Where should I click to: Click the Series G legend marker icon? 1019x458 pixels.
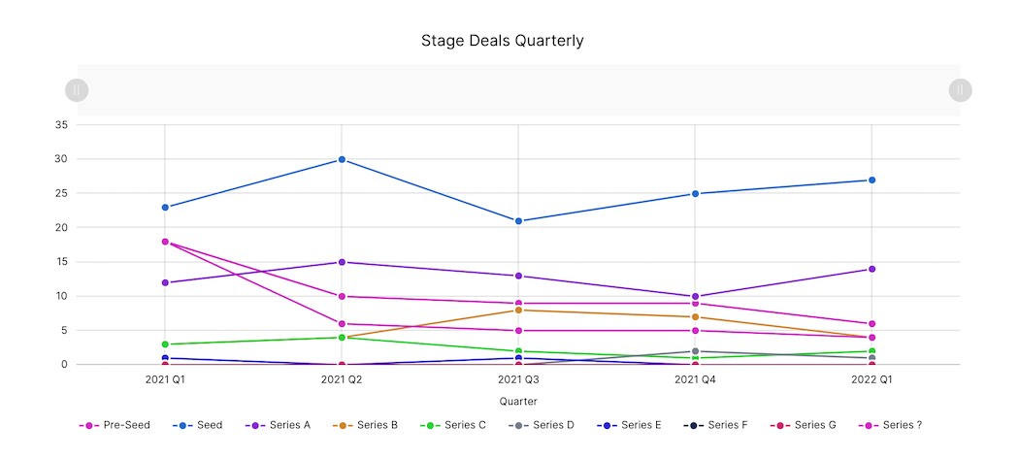(780, 425)
